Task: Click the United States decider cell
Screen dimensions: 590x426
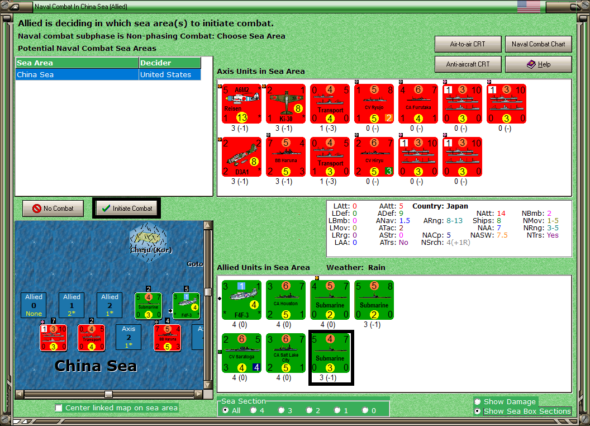Action: pos(170,74)
